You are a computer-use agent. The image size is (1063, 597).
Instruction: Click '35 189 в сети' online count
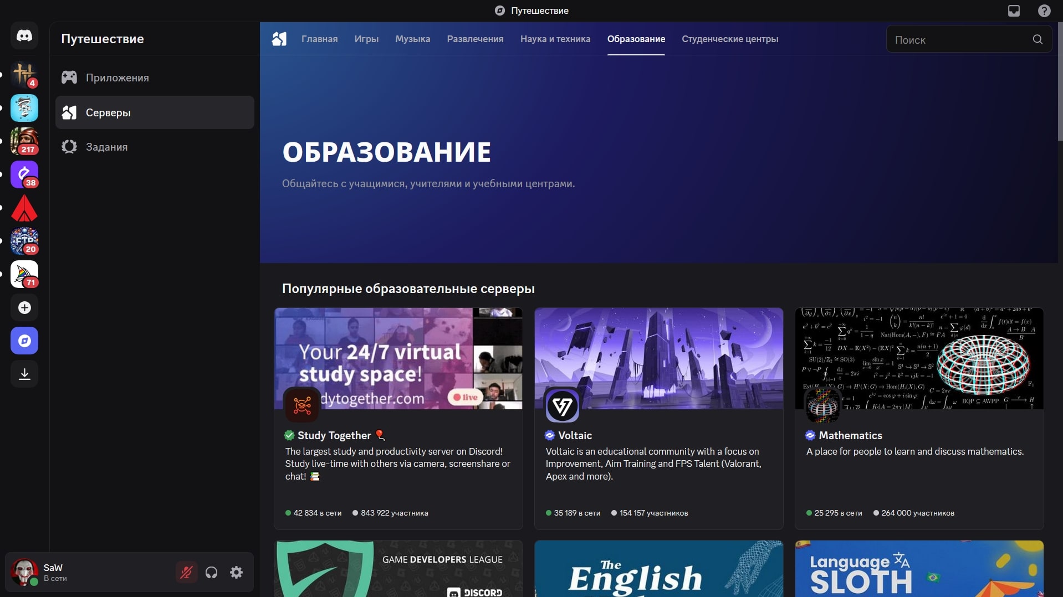[x=577, y=513]
